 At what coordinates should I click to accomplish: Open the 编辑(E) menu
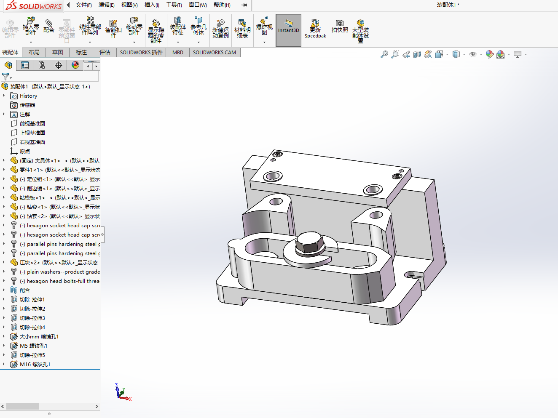point(107,5)
